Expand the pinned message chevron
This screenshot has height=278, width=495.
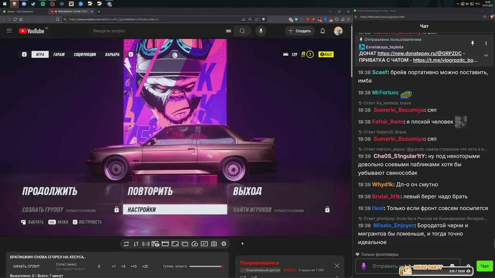[486, 55]
